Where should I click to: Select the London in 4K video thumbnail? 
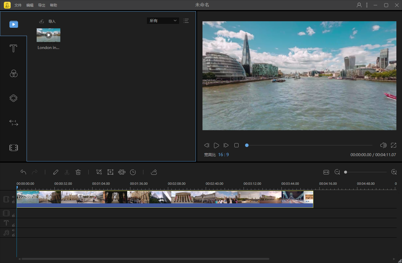(x=48, y=35)
